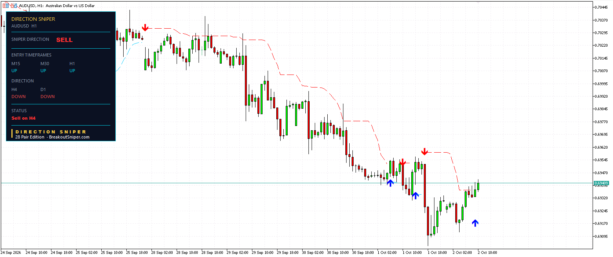This screenshot has width=613, height=257.
Task: Click the 2 Oct 10:00 time axis label
Action: pos(487,252)
